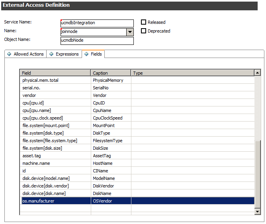Click the HostName caption cell
Image resolution: width=266 pixels, height=224 pixels.
[111, 163]
